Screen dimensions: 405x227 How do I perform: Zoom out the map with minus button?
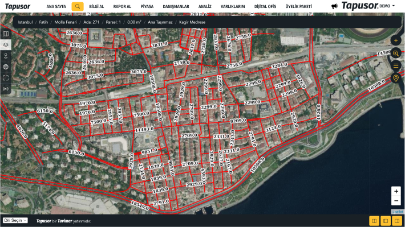click(x=396, y=201)
